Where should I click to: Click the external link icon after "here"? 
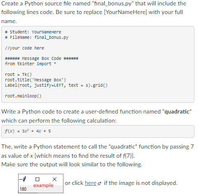(99, 184)
